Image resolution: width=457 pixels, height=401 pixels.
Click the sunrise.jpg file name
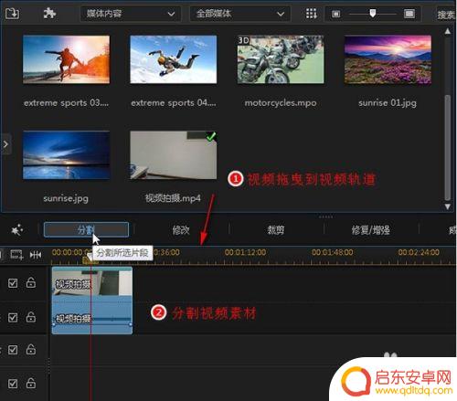tap(66, 198)
